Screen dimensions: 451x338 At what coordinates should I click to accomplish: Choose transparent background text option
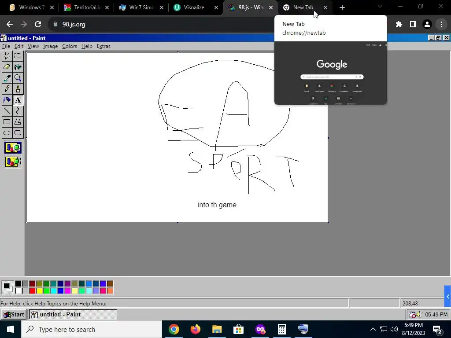pos(13,162)
